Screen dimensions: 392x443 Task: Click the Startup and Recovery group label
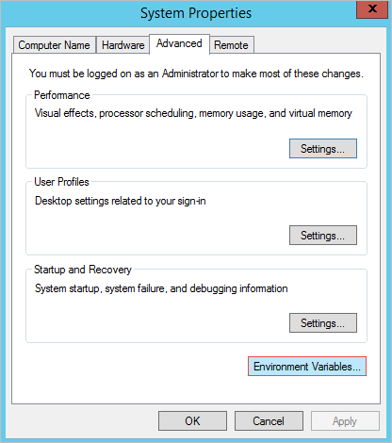coord(83,270)
